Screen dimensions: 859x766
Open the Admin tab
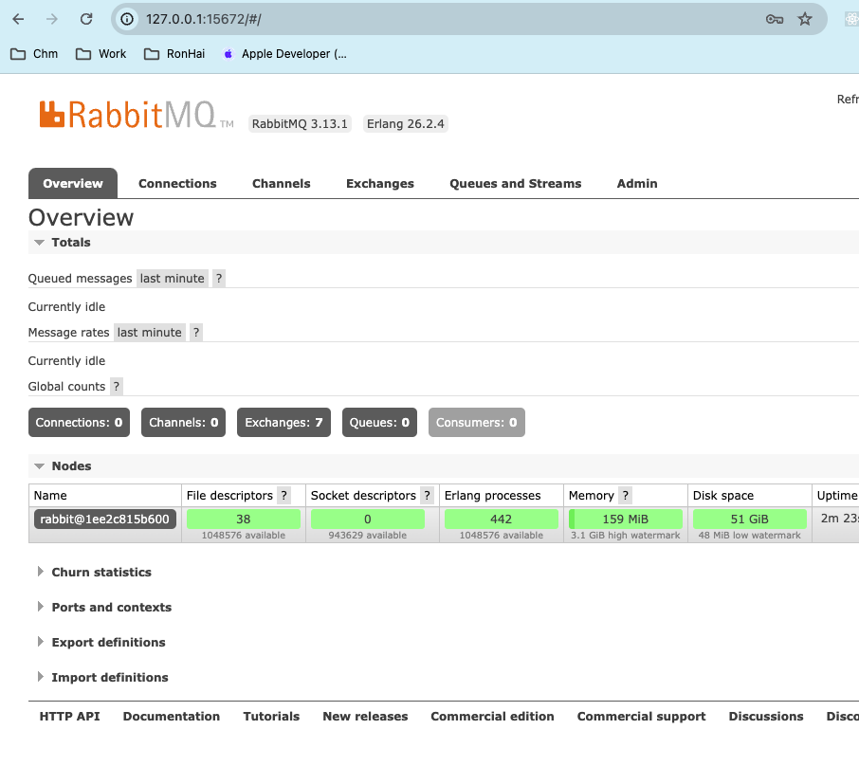point(637,184)
